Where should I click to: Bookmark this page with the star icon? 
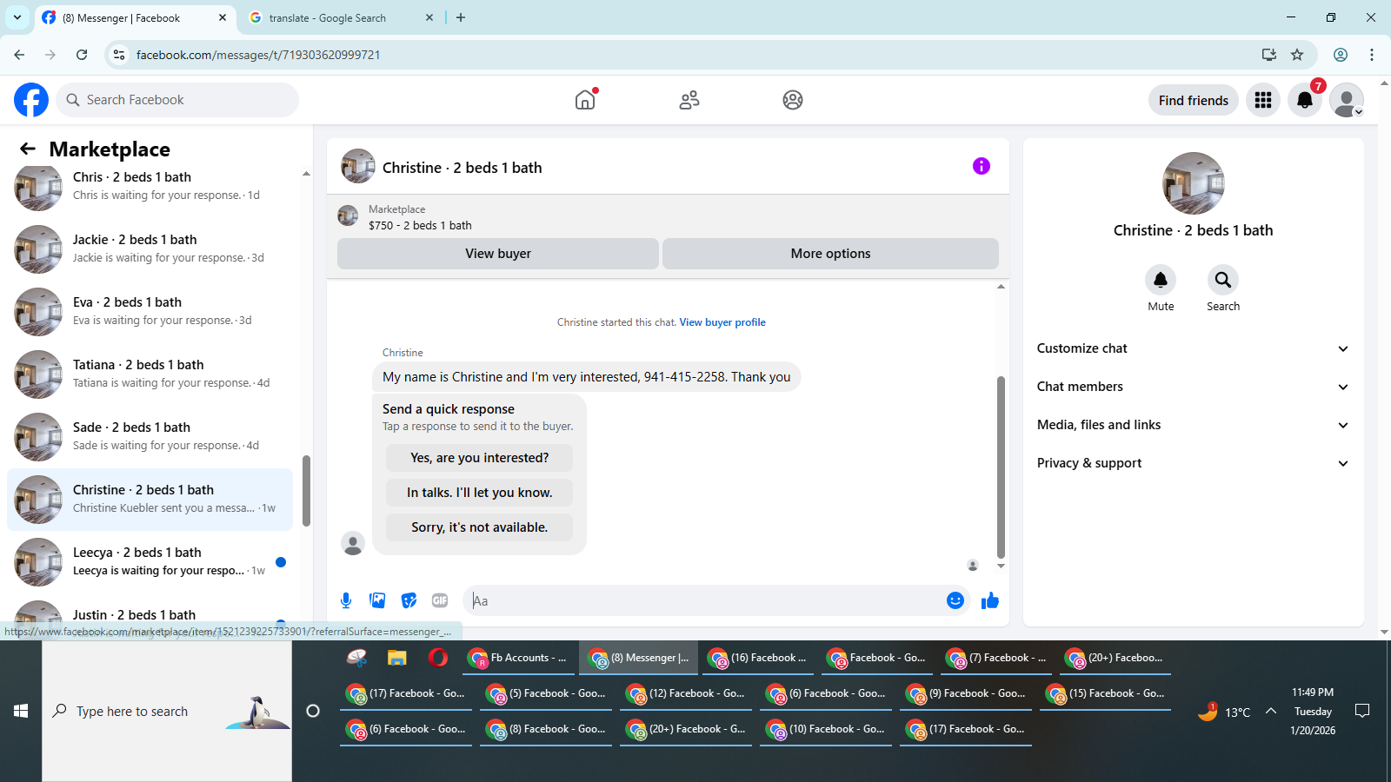click(x=1297, y=55)
